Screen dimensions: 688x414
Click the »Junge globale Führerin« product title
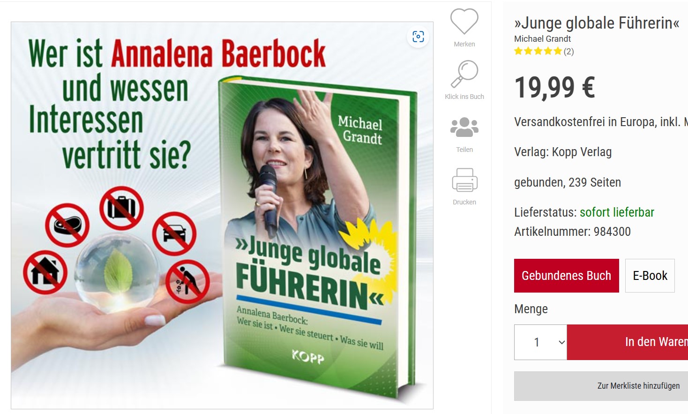(597, 23)
